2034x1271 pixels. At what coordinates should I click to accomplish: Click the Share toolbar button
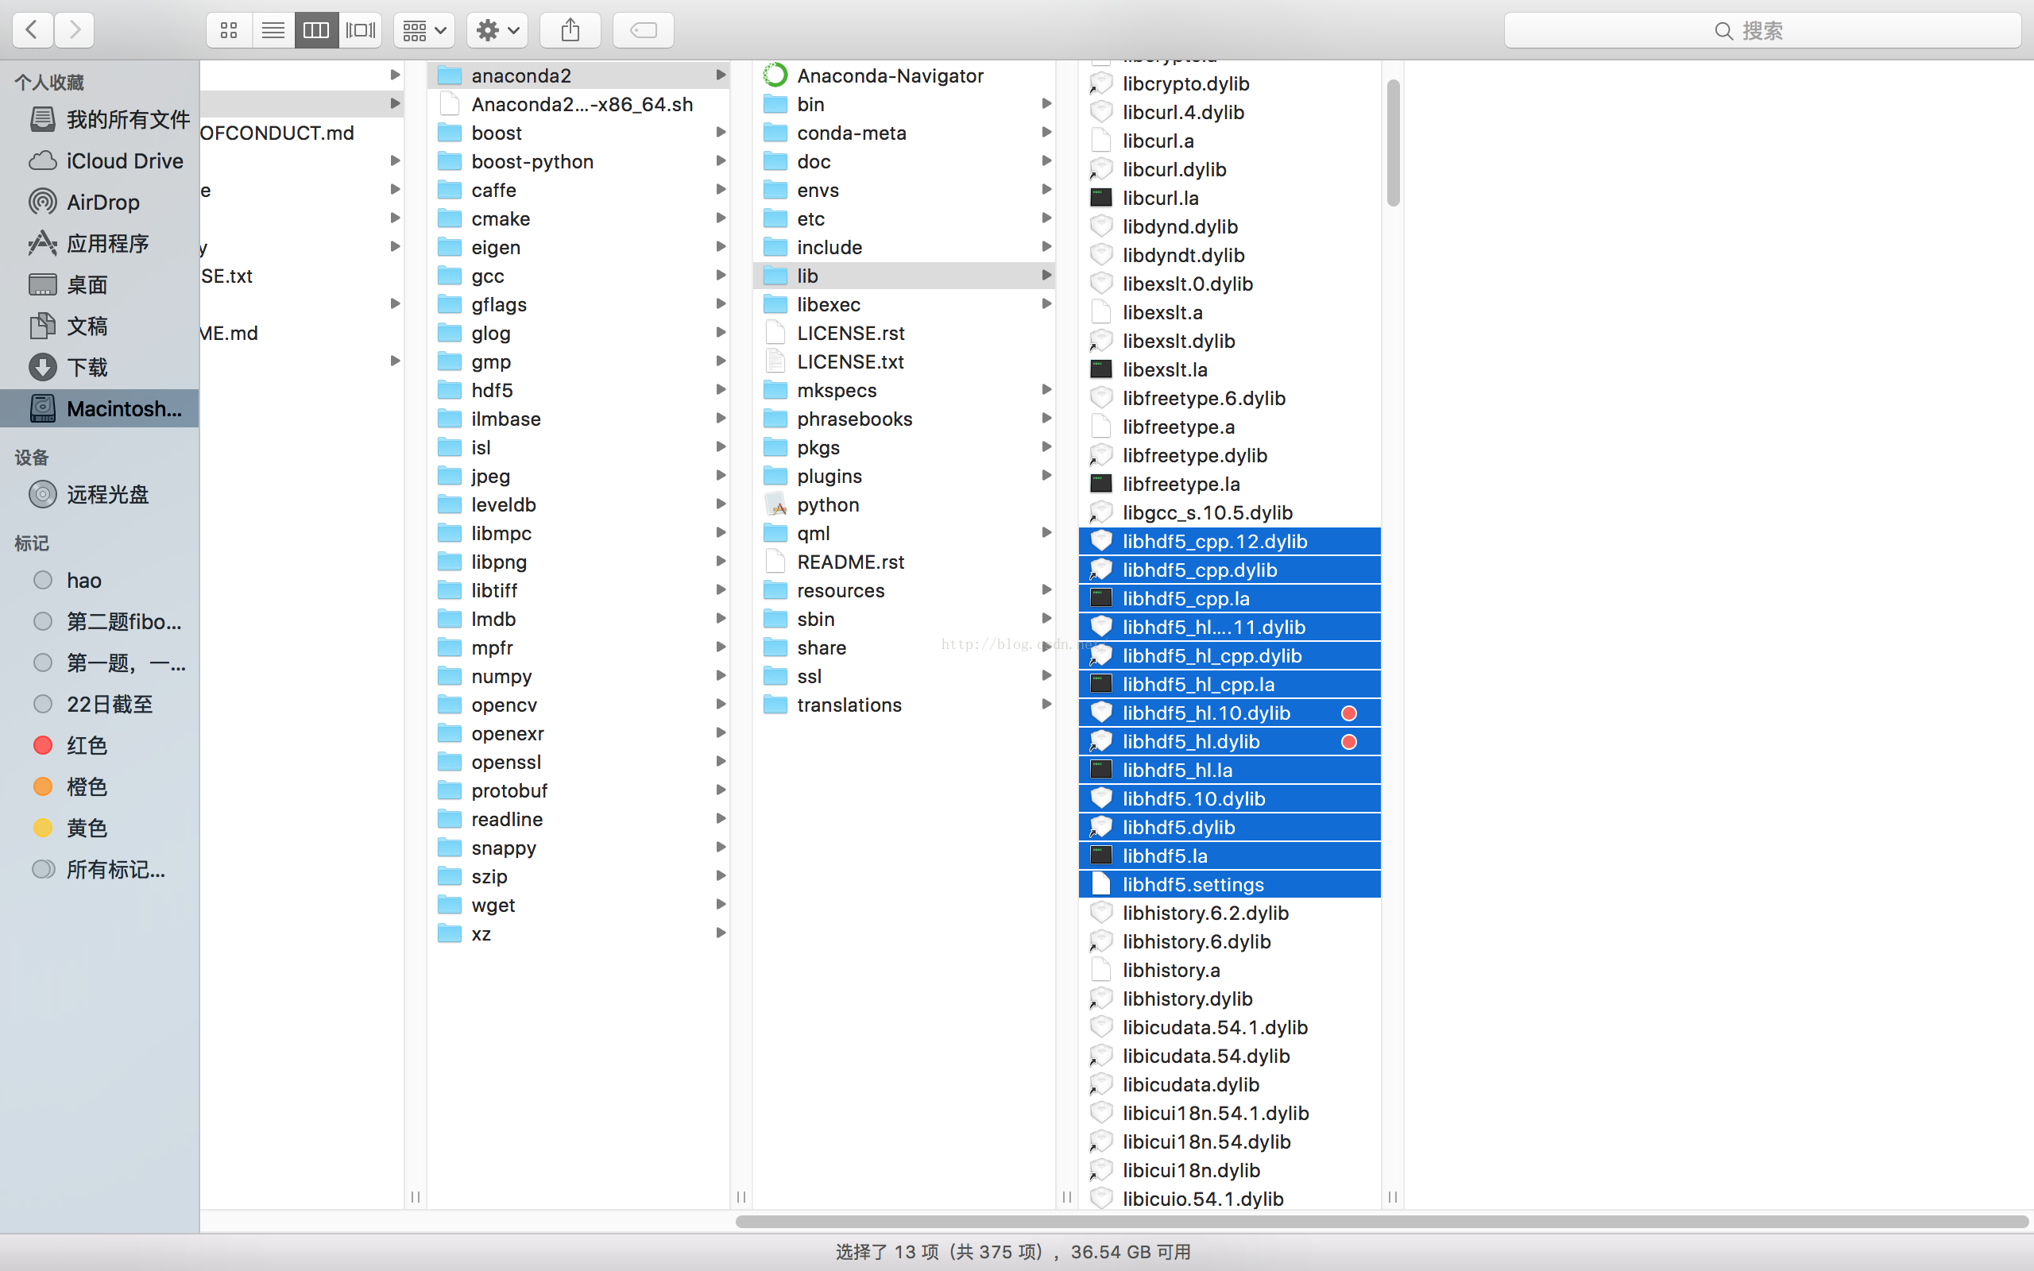570,30
